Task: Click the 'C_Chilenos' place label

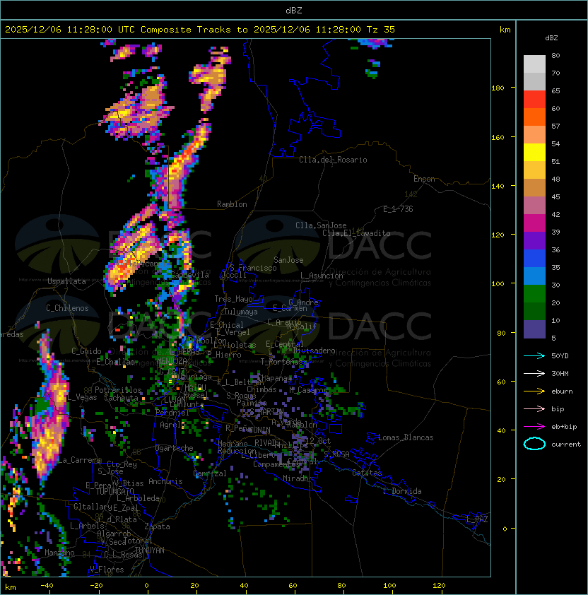Action: (x=67, y=308)
